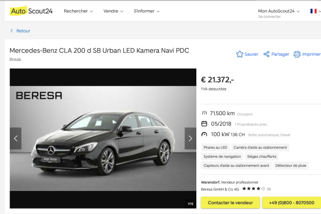
Task: Save the listing via Sauver label
Action: tap(251, 54)
